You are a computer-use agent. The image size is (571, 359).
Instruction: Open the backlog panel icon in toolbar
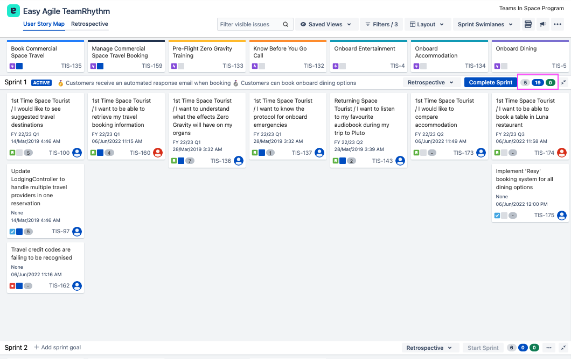click(x=528, y=24)
